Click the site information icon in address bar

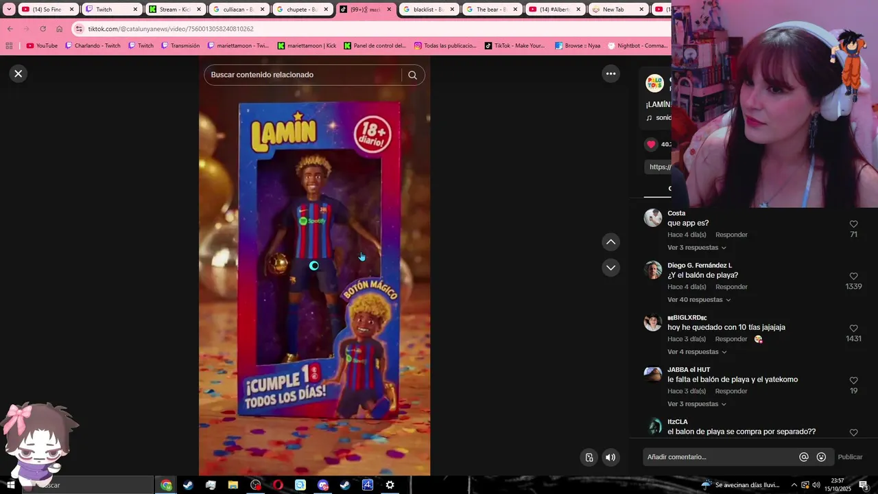click(x=79, y=29)
